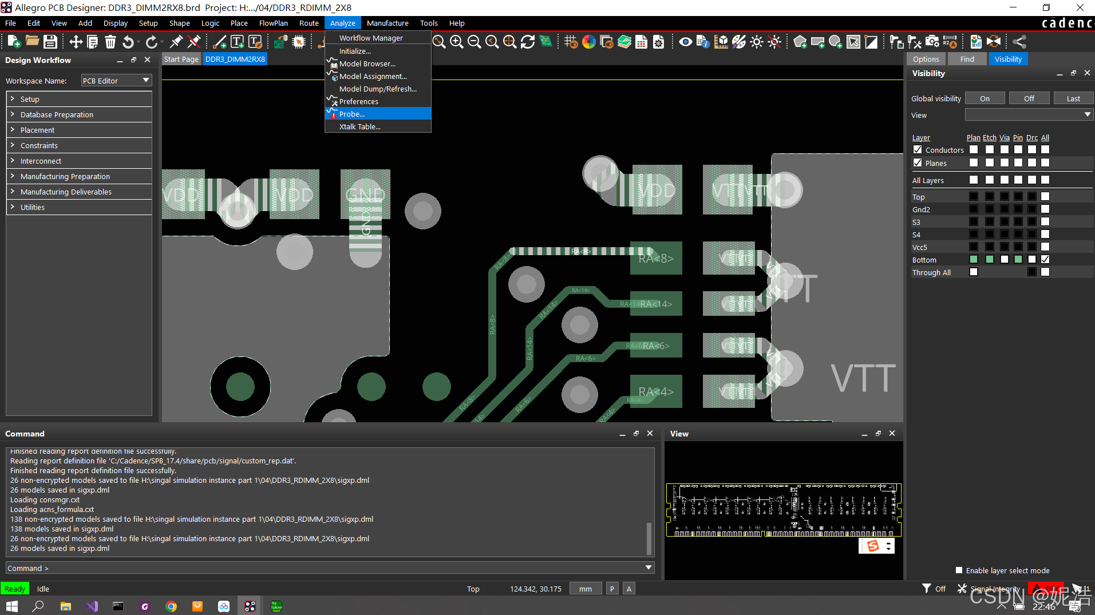This screenshot has width=1095, height=615.
Task: Click the Undo arrow icon
Action: pos(128,42)
